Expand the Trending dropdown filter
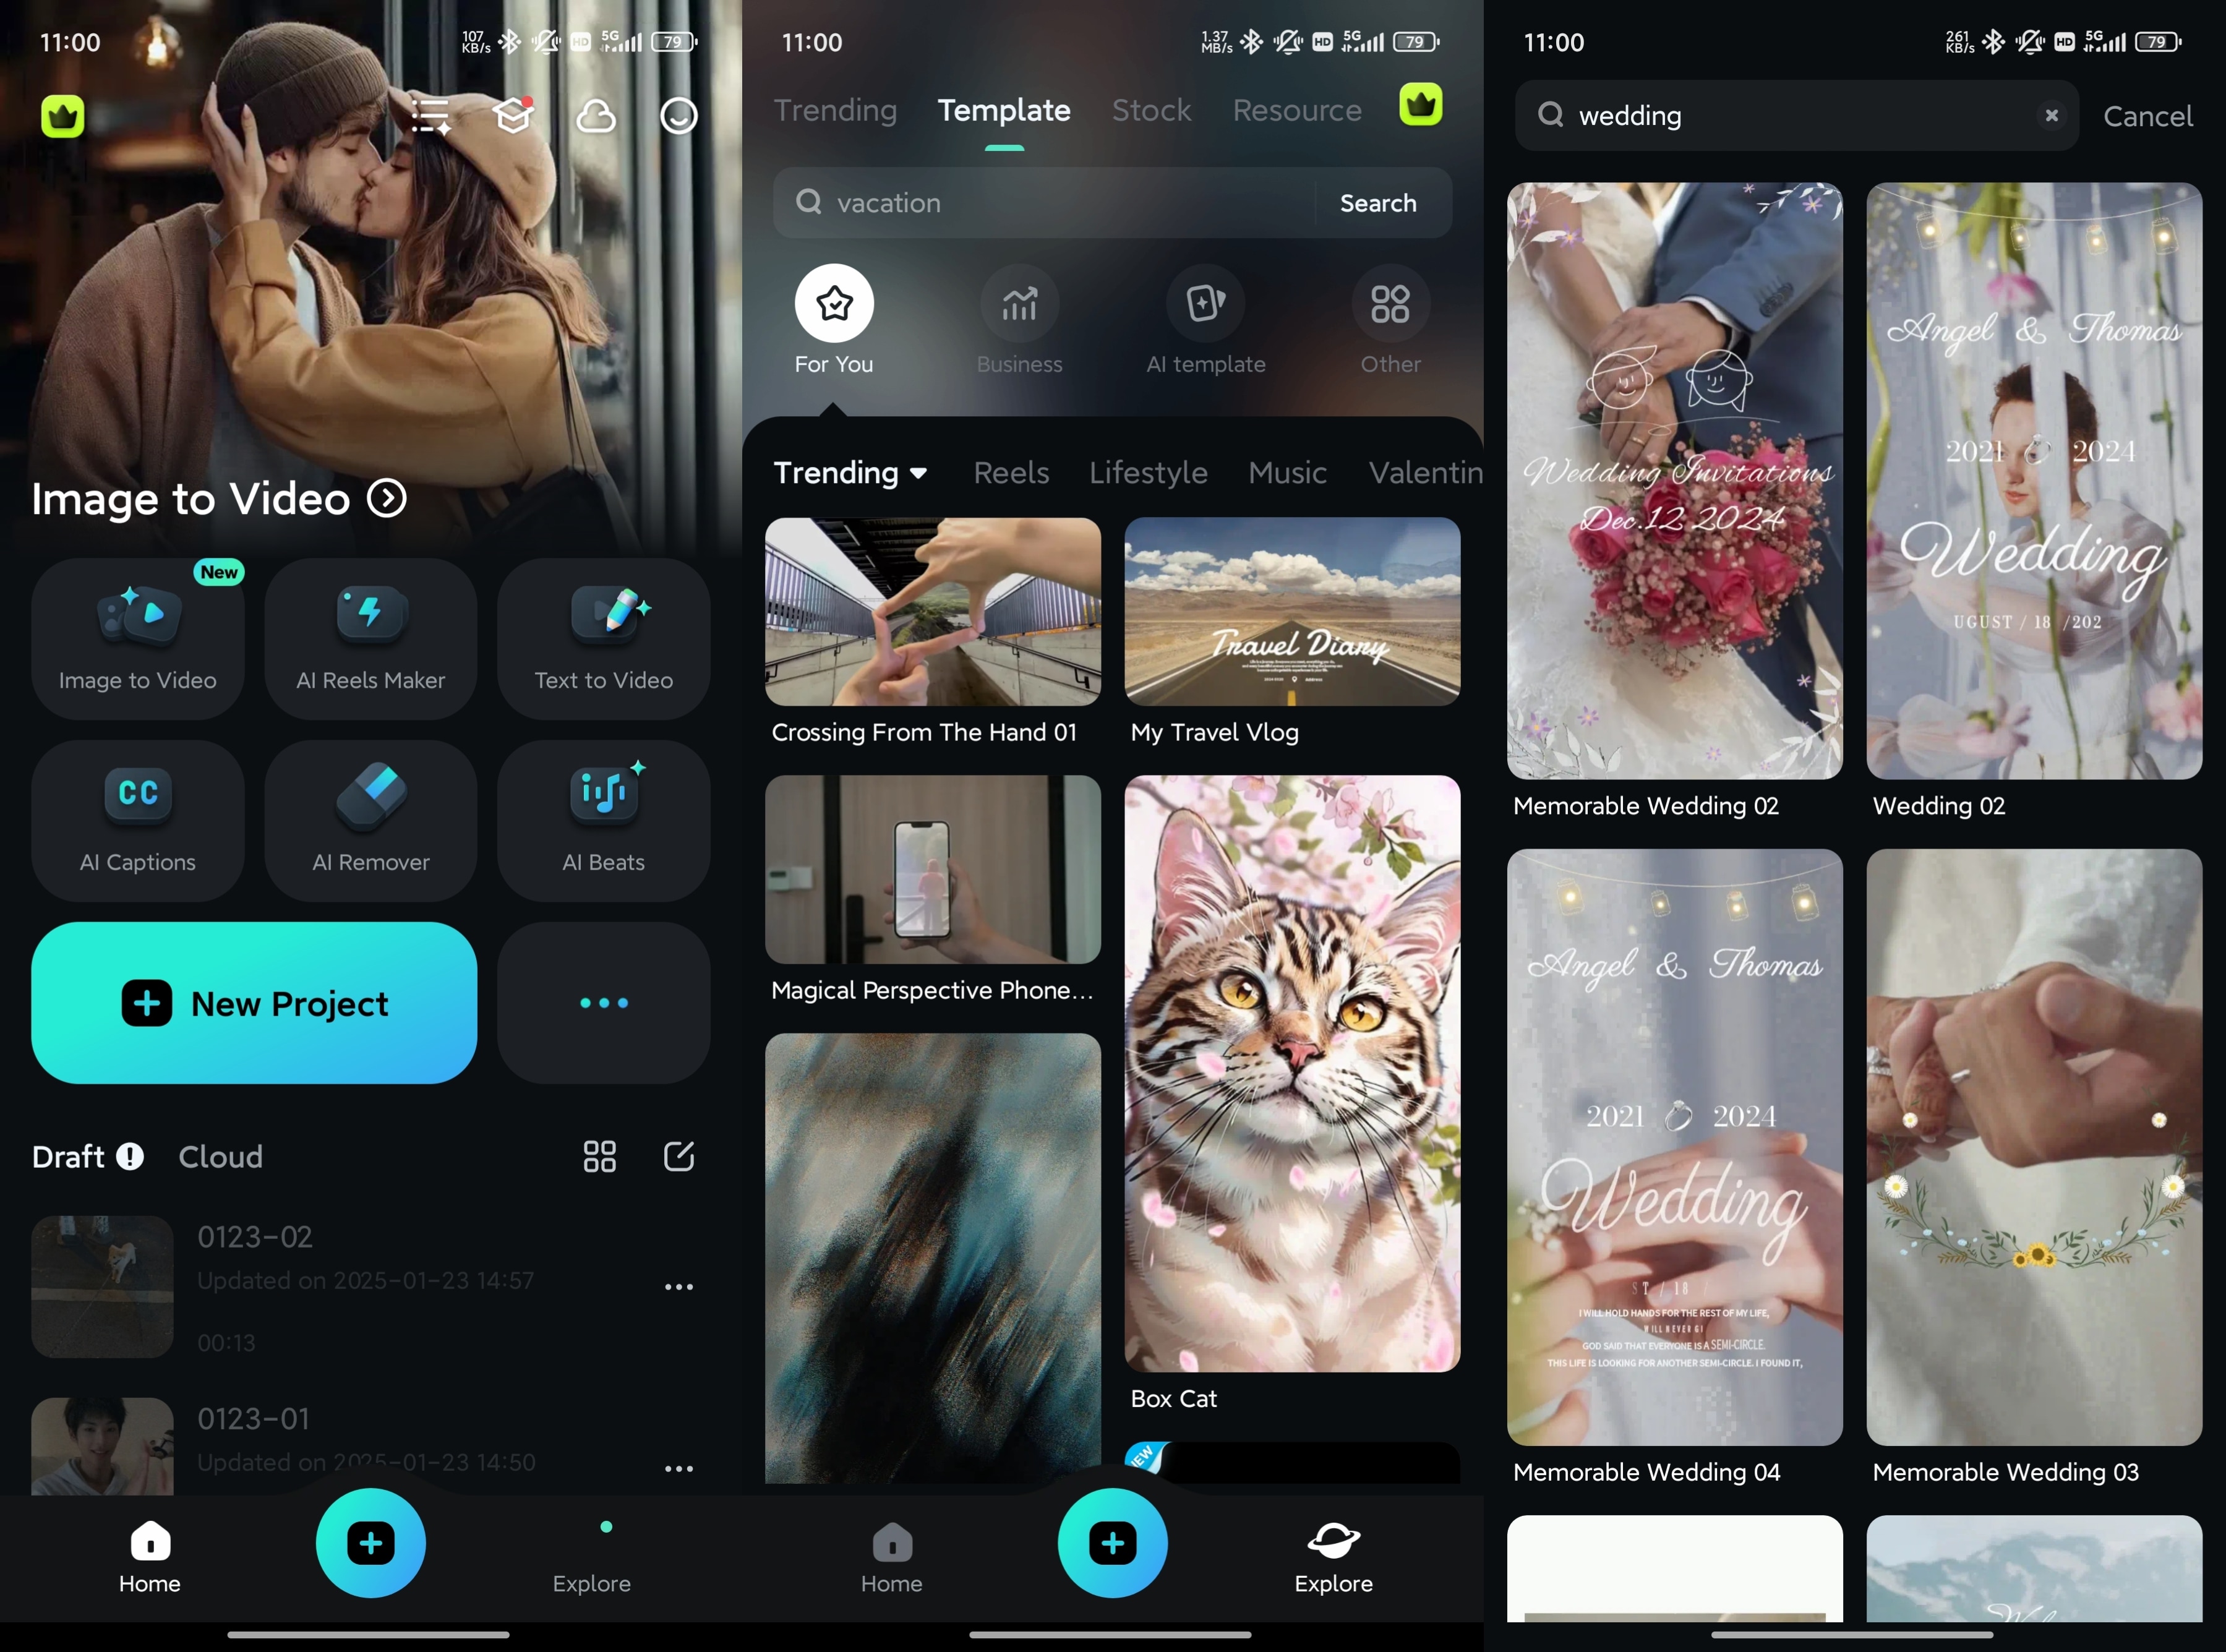2226x1652 pixels. [x=850, y=472]
